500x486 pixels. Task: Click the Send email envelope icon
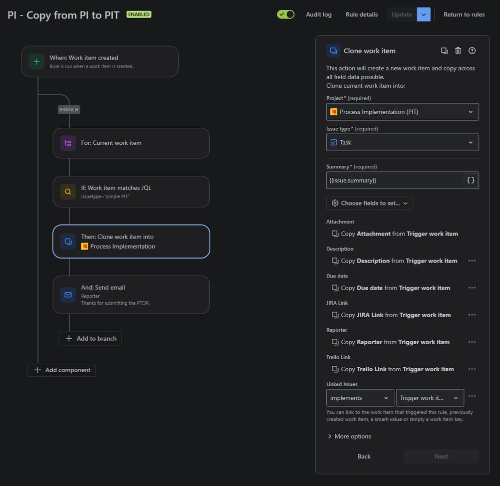68,295
